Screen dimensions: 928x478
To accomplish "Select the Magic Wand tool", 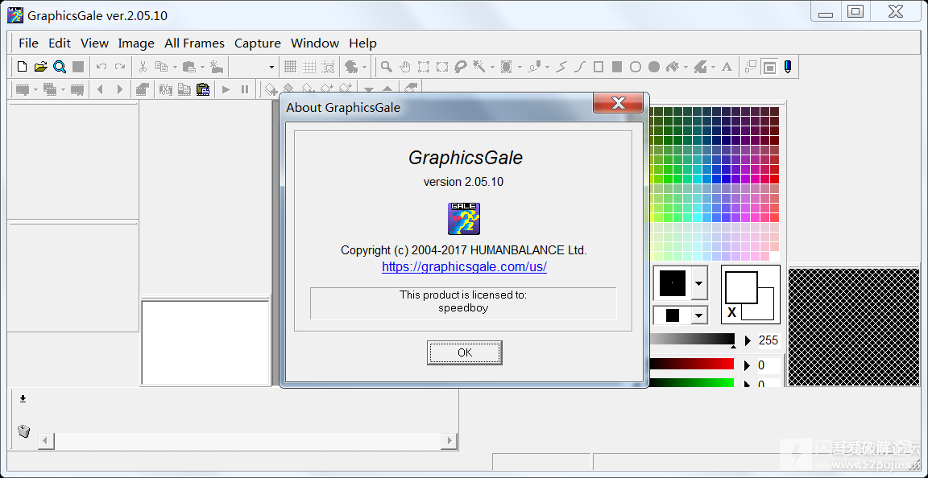I will (478, 67).
